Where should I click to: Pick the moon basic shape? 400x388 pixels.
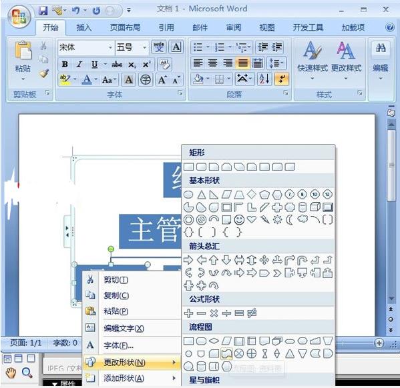(x=290, y=219)
